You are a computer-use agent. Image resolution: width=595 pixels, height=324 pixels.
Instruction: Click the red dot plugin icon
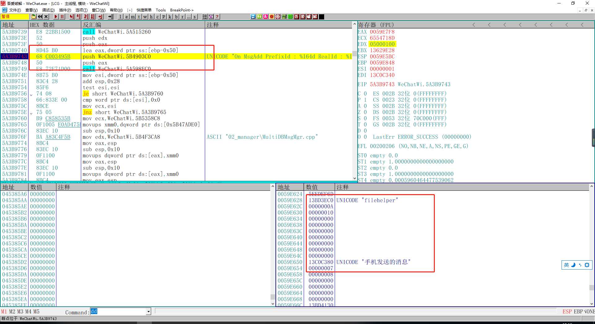tap(272, 17)
